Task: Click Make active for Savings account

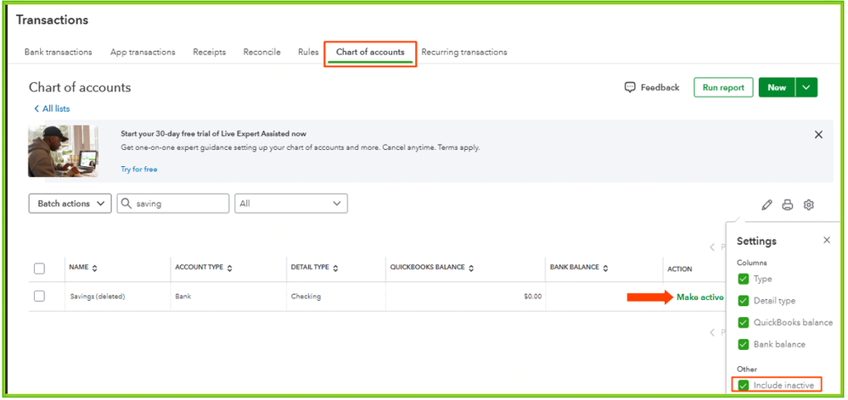Action: (699, 297)
